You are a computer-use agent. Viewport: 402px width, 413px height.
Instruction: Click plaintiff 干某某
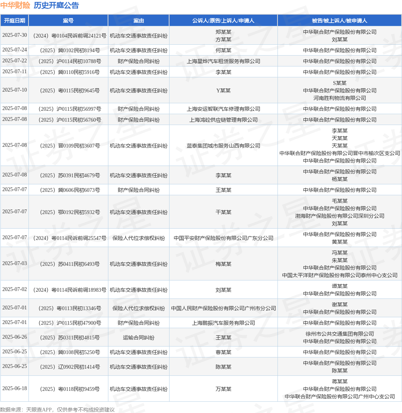click(223, 212)
